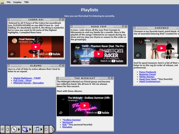Click the control strip close box icon
Screen dimensions: 179x134
coord(3,129)
